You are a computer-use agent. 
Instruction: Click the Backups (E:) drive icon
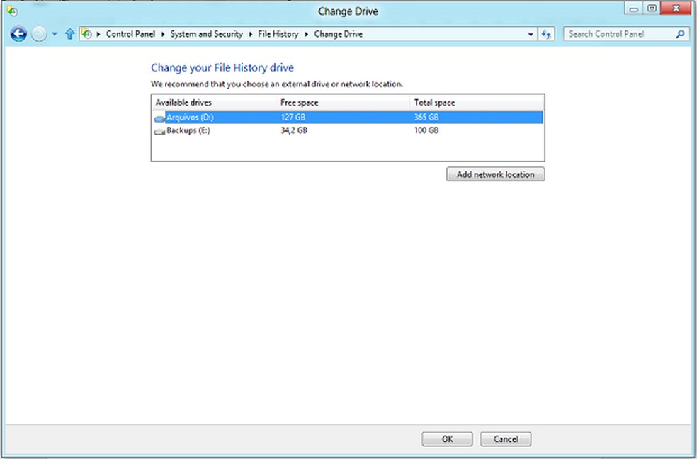coord(159,132)
